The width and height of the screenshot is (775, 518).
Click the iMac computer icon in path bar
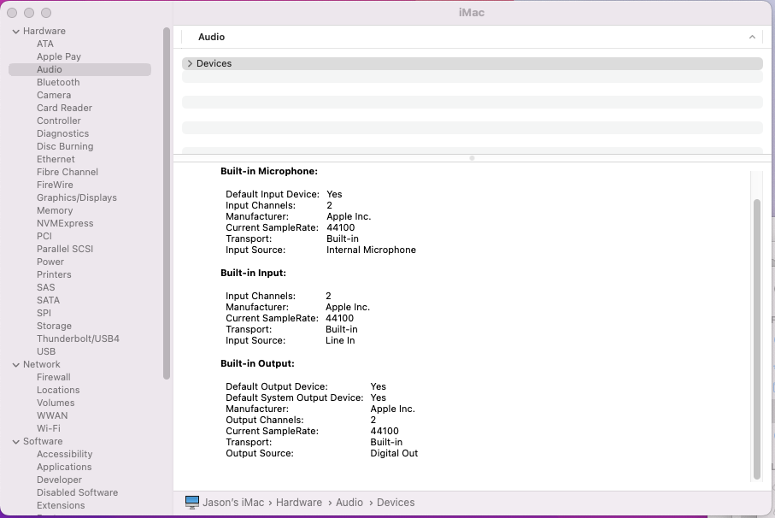click(x=191, y=503)
